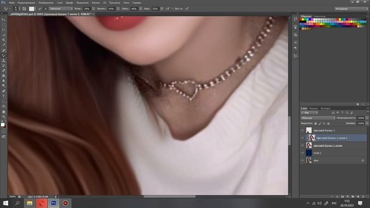The width and height of the screenshot is (370, 208).
Task: Click the add layer mask icon
Action: [x=342, y=196]
